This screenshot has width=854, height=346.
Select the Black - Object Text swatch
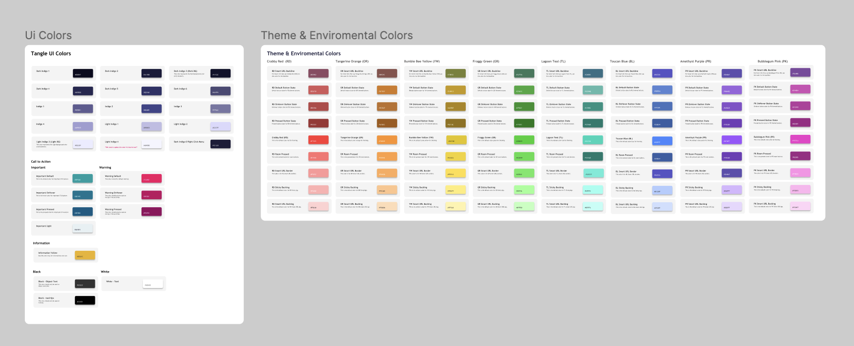point(85,284)
